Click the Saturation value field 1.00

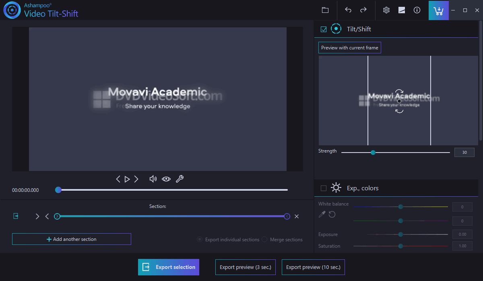coord(462,246)
